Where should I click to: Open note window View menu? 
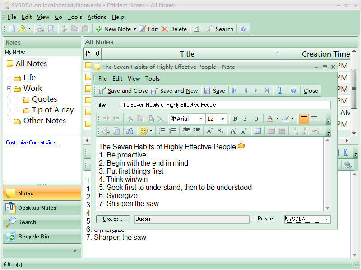point(134,79)
